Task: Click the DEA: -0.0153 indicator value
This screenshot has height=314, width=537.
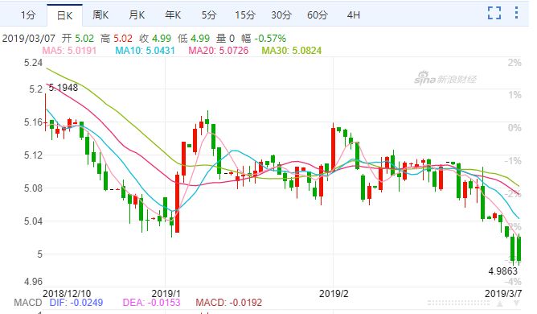Action: (151, 303)
